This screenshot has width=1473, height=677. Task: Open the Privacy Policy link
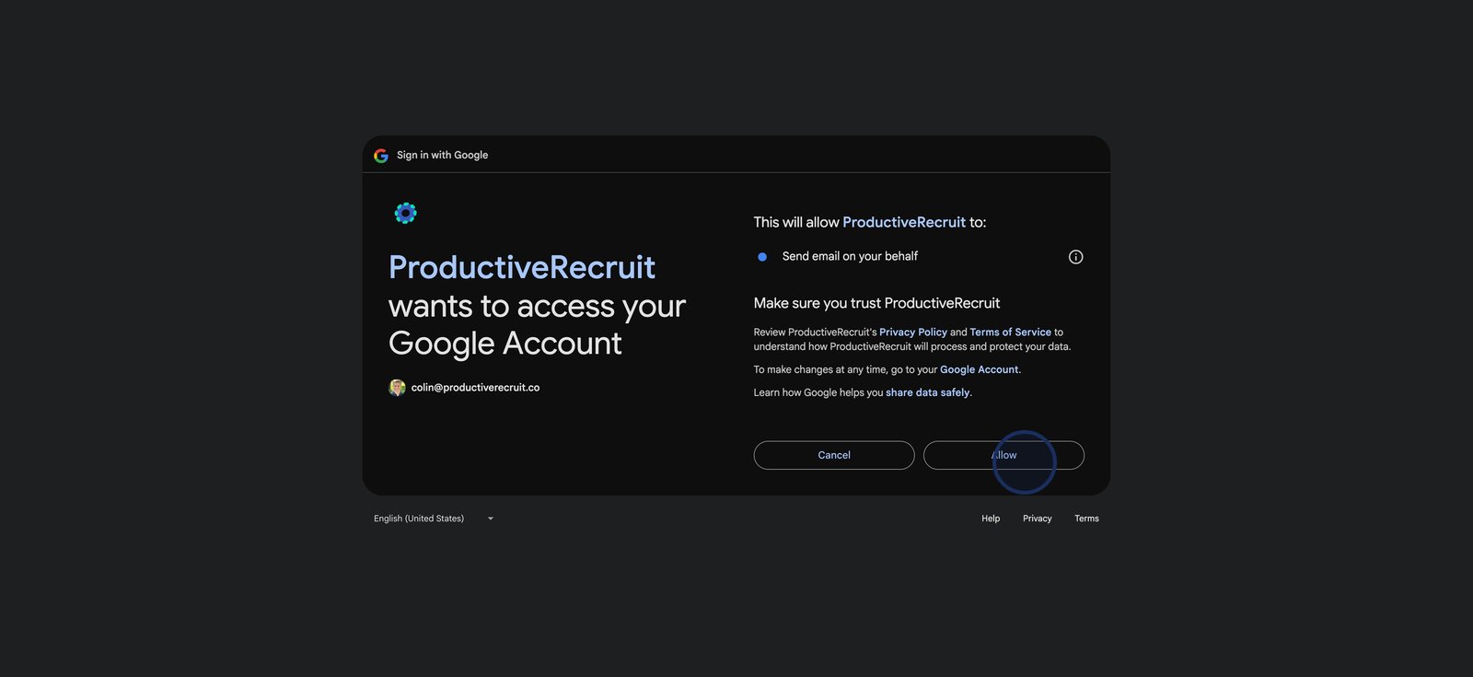coord(913,333)
